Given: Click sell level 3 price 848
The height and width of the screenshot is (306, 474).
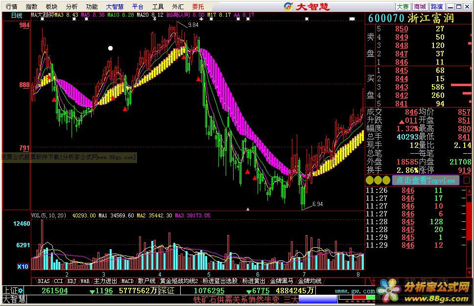Looking at the screenshot, I should tap(402, 46).
